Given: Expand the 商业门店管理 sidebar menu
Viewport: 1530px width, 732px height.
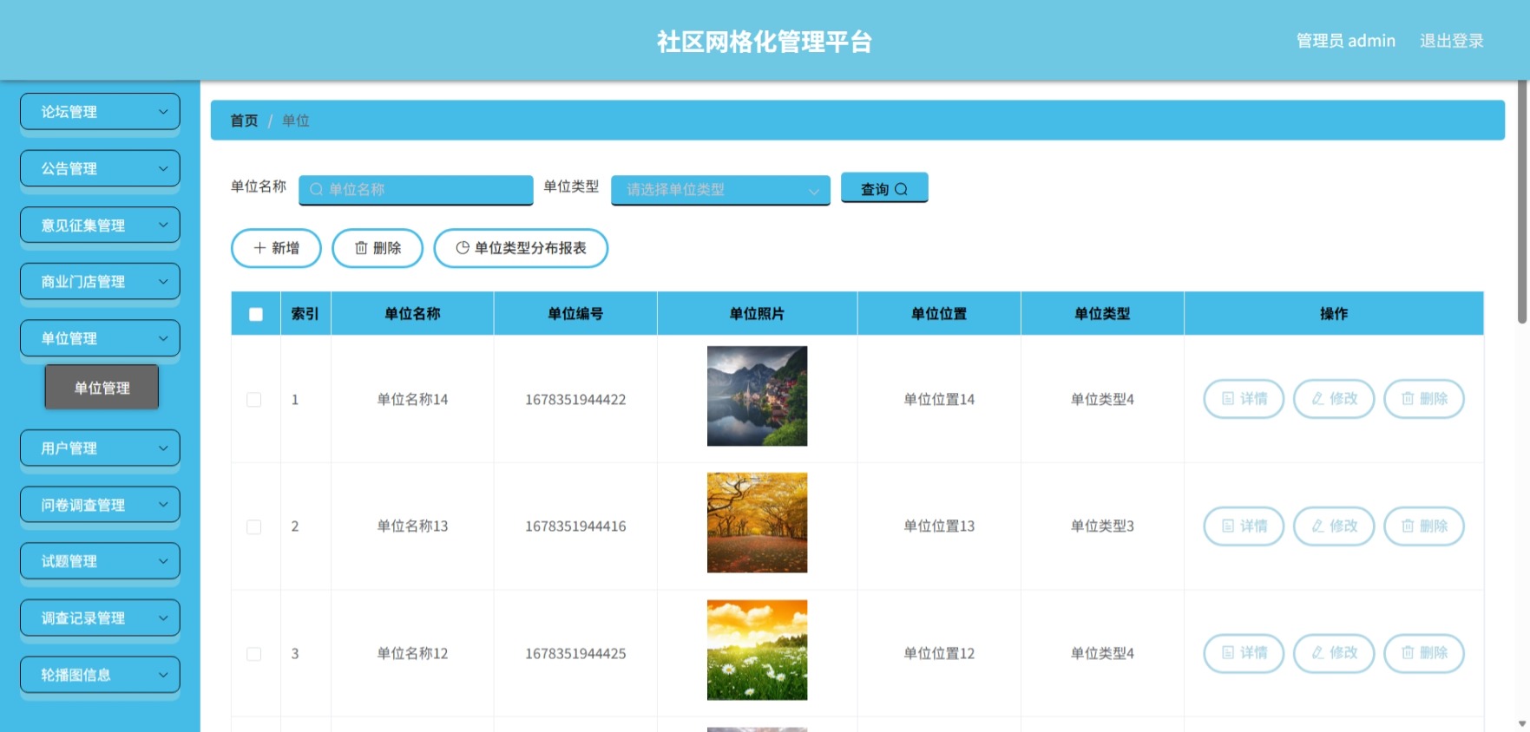Looking at the screenshot, I should tap(100, 282).
